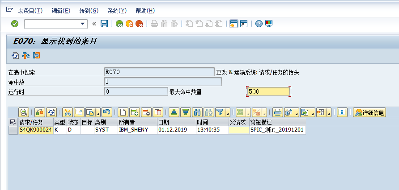Click the refresh icon below the E070 title
This screenshot has height=190, width=399.
tap(15, 55)
